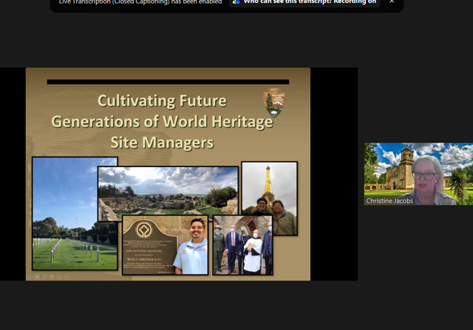Go to the previous slide using the arrow icon
This screenshot has width=473, height=330.
point(30,276)
